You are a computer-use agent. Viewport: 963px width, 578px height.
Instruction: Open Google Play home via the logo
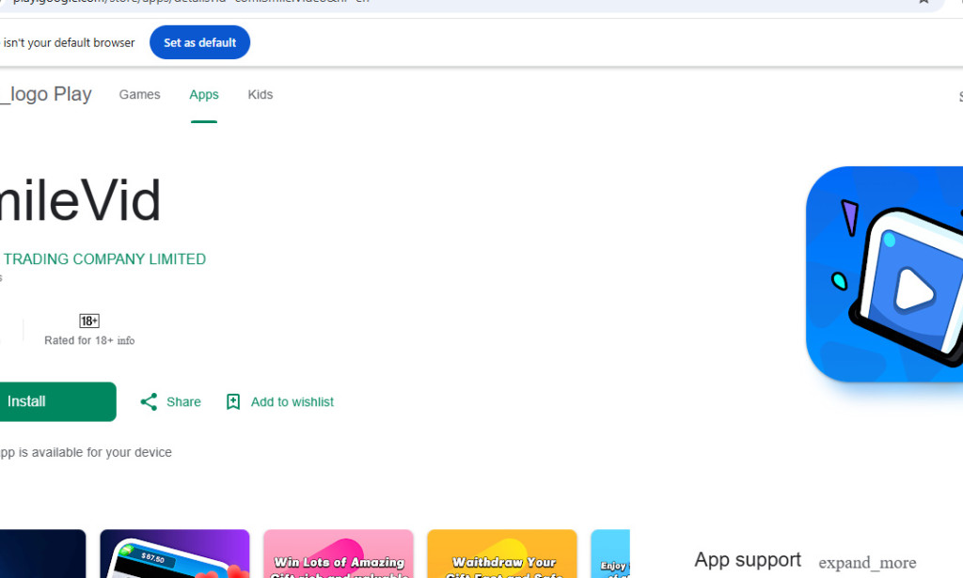(x=45, y=95)
